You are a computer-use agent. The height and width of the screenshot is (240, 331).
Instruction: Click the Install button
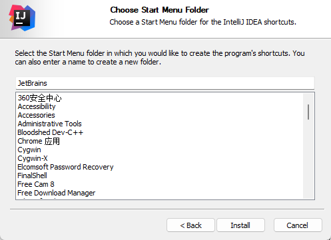click(x=240, y=225)
